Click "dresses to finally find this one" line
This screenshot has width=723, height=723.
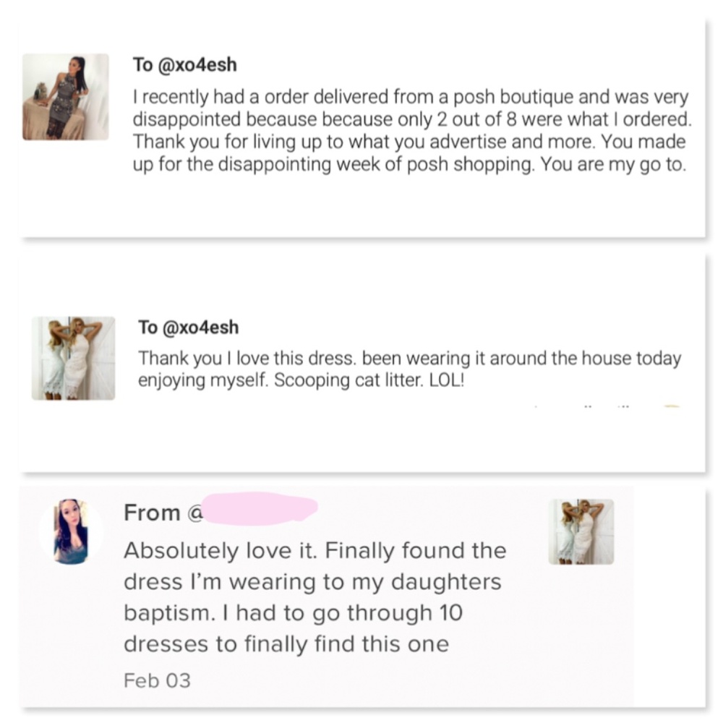[286, 644]
